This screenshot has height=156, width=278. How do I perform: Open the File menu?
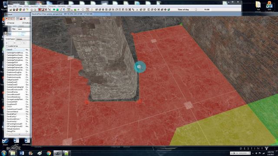coord(10,6)
